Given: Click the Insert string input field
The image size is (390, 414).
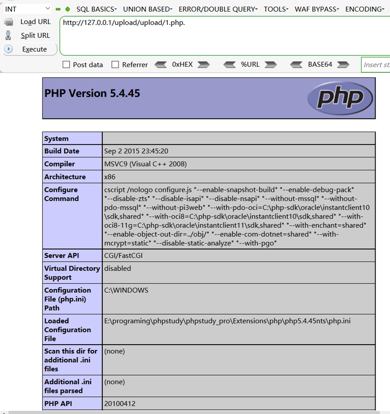Looking at the screenshot, I should (376, 64).
